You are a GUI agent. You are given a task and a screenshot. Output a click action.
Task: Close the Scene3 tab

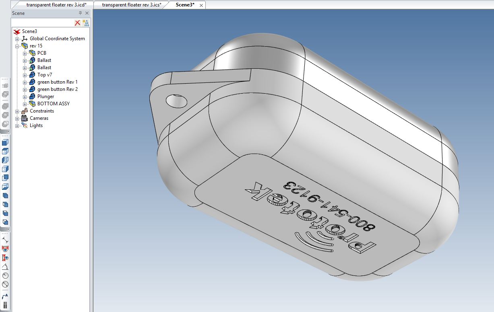coord(201,5)
